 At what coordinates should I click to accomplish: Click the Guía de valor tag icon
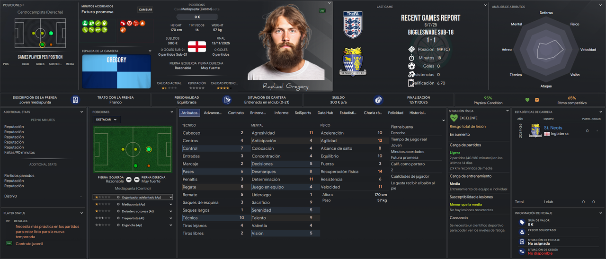tap(522, 222)
